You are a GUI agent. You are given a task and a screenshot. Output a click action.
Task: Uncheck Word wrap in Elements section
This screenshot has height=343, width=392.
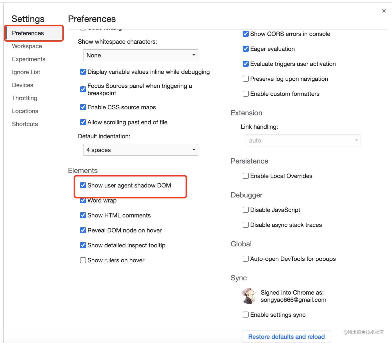tap(83, 201)
